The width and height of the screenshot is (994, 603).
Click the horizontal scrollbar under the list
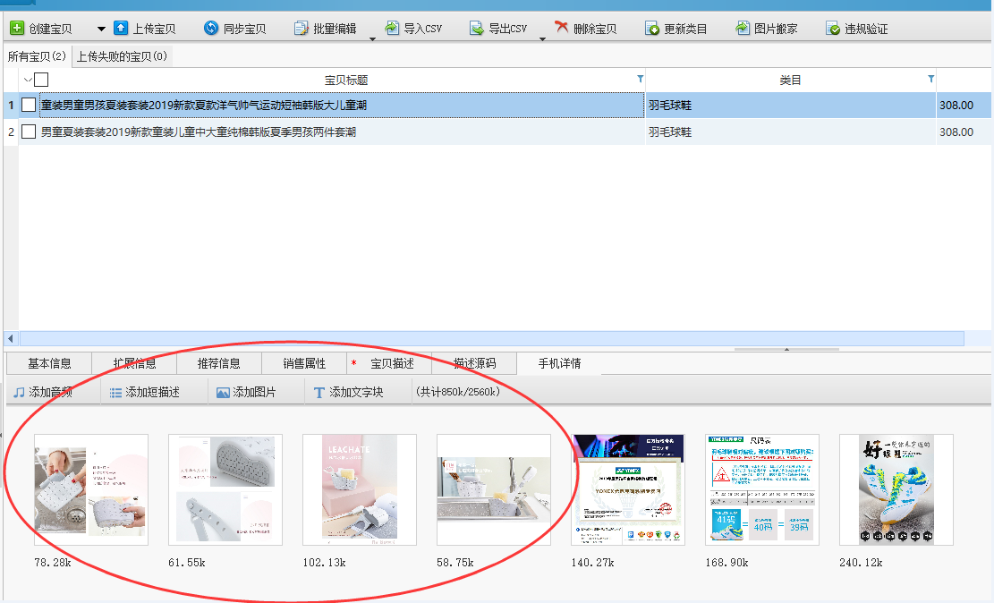tap(483, 338)
